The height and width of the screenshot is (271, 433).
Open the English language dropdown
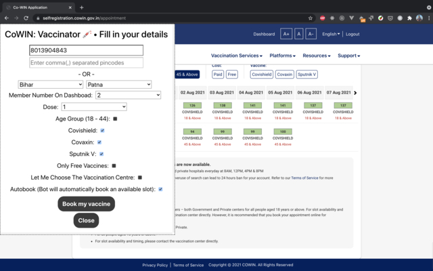coord(331,34)
